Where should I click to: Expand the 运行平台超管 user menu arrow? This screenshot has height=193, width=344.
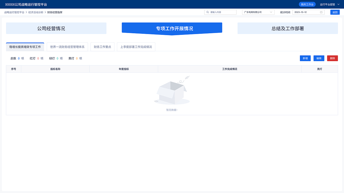coord(339,4)
